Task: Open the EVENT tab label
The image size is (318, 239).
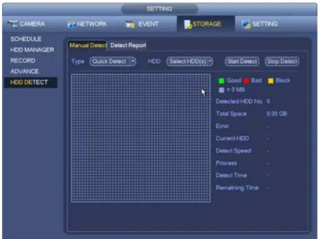Action: (x=148, y=24)
